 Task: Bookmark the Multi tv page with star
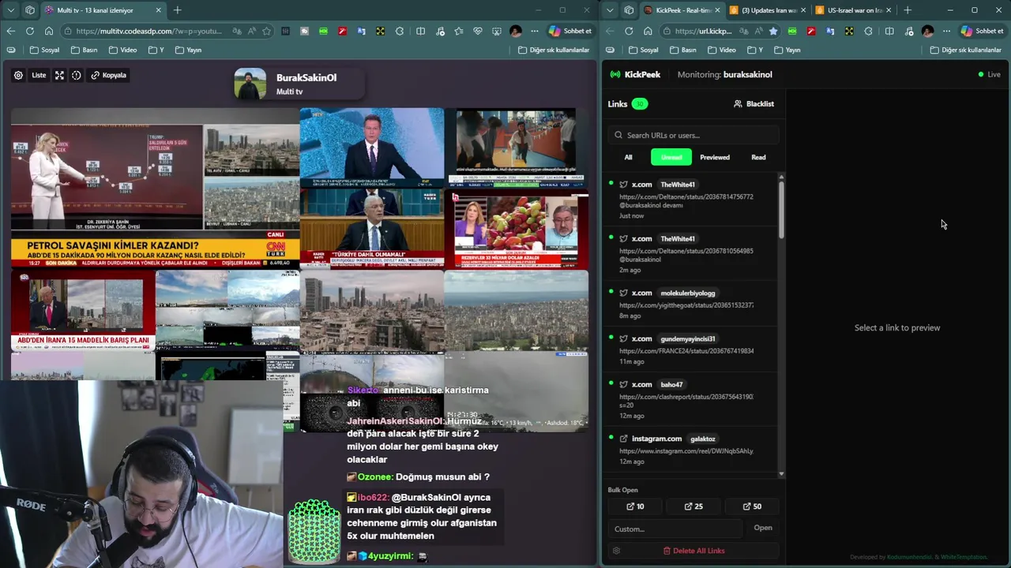[267, 31]
